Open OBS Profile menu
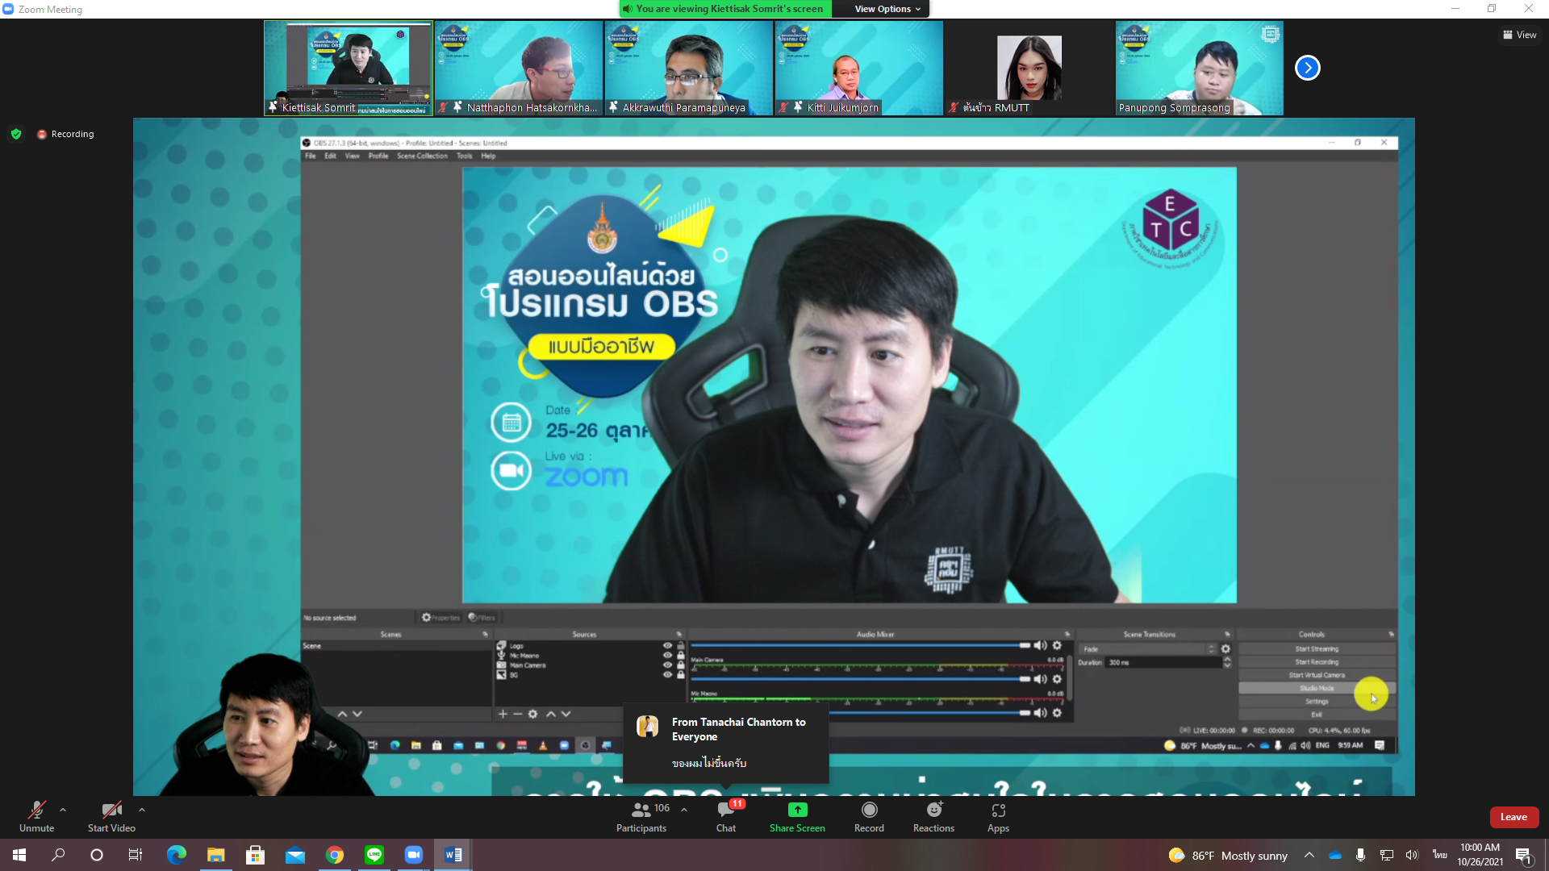 pyautogui.click(x=378, y=156)
